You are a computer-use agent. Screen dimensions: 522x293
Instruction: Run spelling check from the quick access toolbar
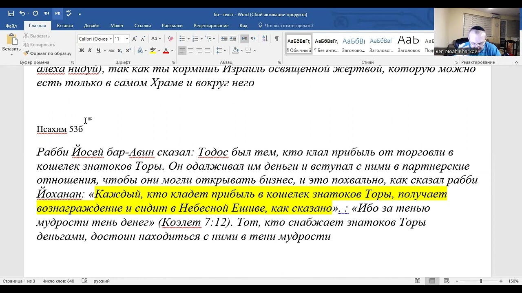[x=69, y=13]
